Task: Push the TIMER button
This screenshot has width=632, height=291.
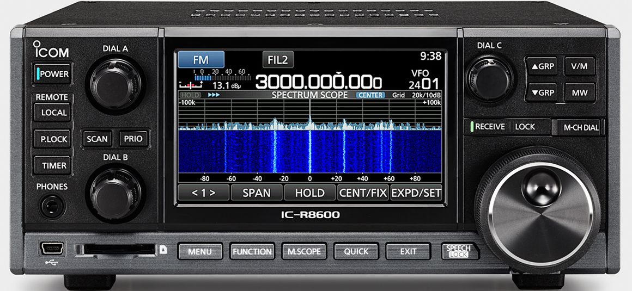Action: 53,166
